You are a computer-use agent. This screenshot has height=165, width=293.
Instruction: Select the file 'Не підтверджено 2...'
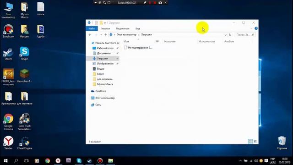138,48
